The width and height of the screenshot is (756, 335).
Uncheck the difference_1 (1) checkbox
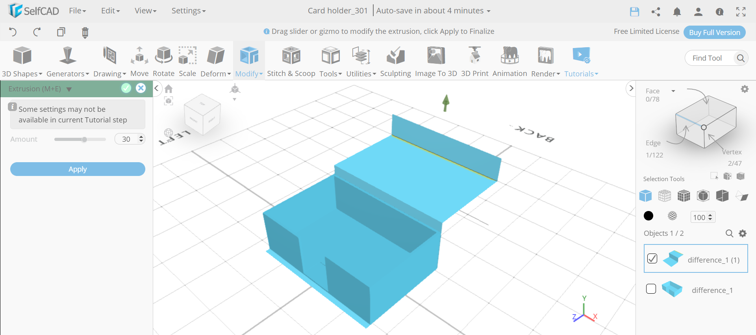pyautogui.click(x=652, y=258)
